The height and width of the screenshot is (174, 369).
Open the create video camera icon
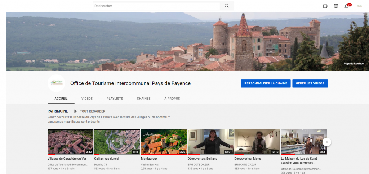pyautogui.click(x=325, y=6)
